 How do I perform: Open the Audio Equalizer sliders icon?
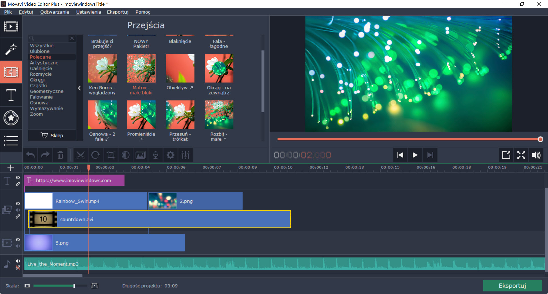[x=186, y=155]
